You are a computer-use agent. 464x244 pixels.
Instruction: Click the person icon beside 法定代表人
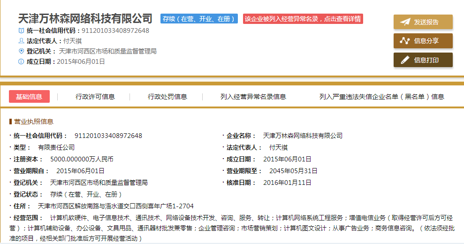click(x=21, y=41)
